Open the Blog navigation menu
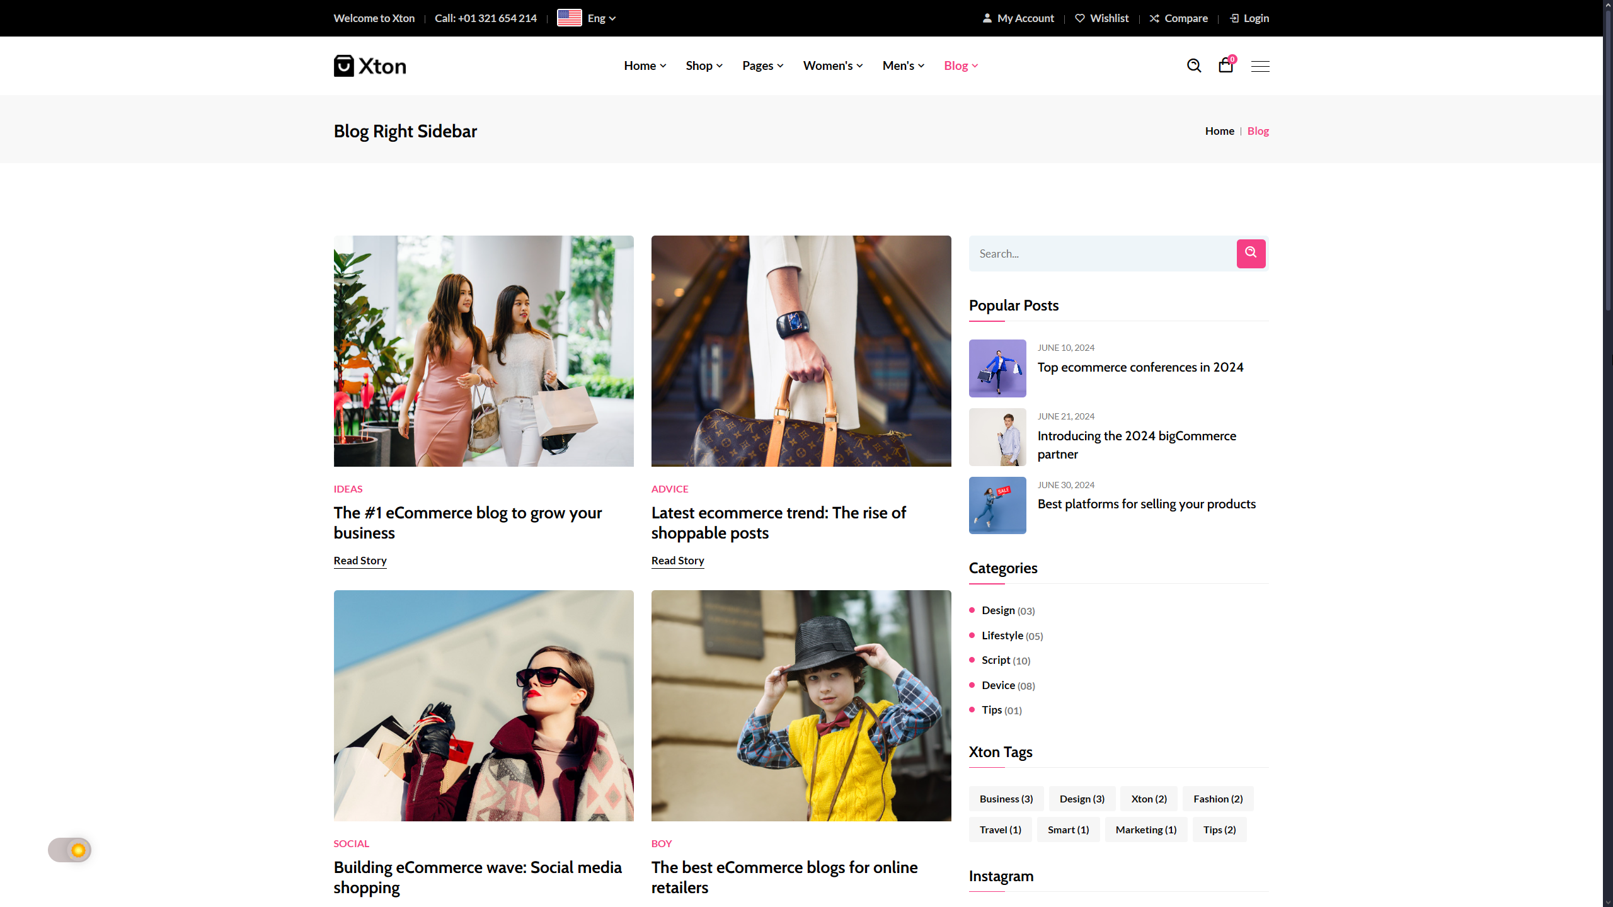The width and height of the screenshot is (1613, 907). (960, 66)
